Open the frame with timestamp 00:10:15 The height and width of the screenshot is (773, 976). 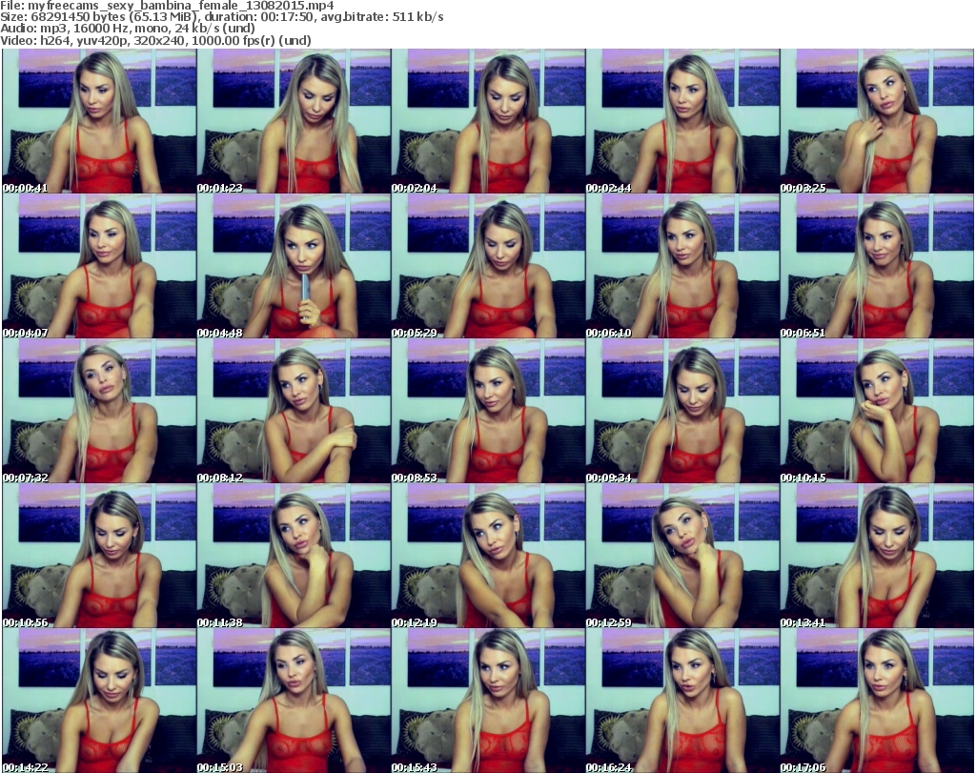(x=877, y=411)
